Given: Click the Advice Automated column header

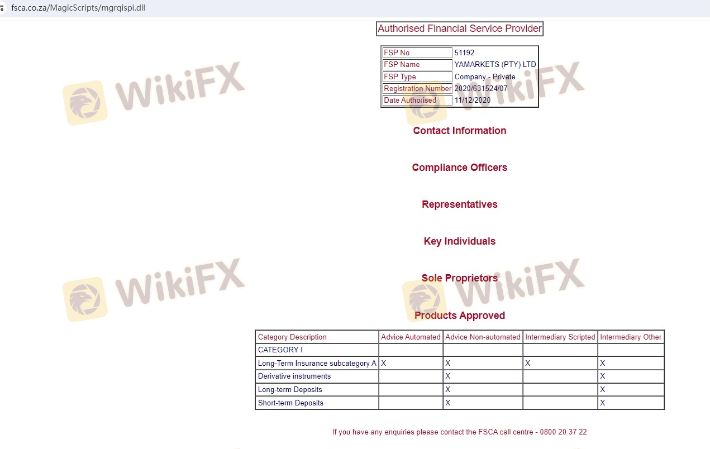Looking at the screenshot, I should (411, 337).
